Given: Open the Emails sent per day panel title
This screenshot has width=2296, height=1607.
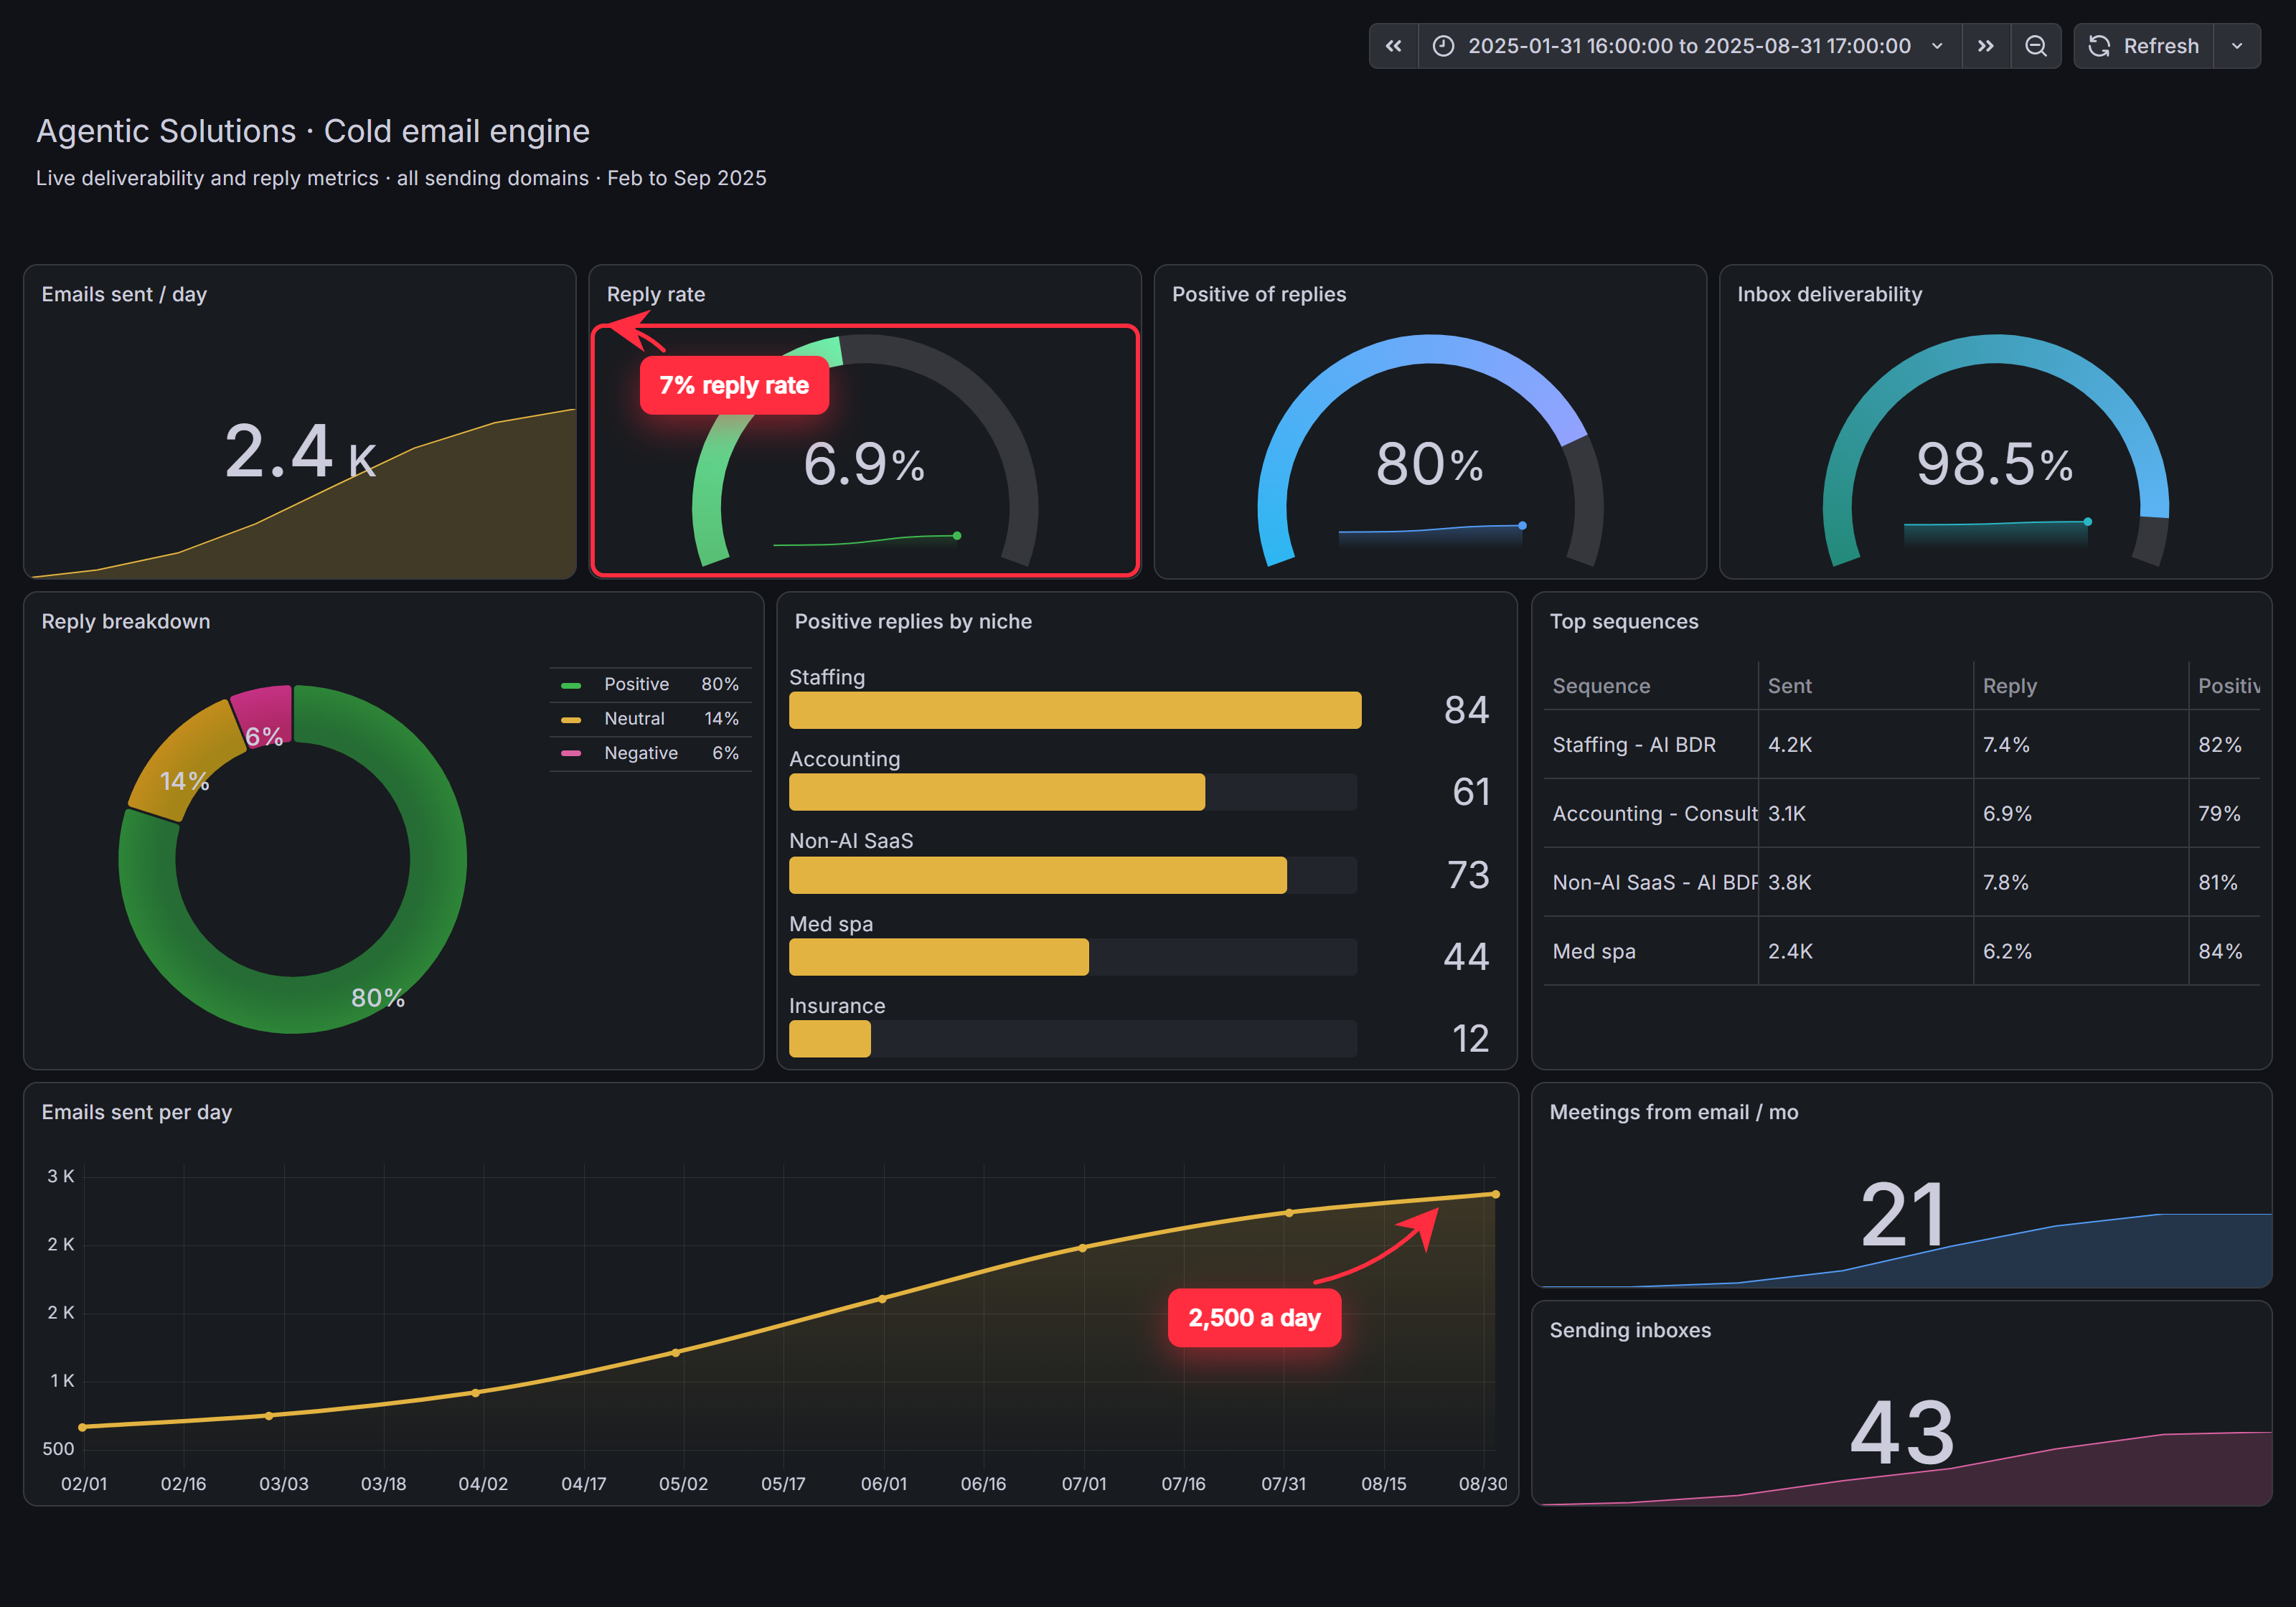Looking at the screenshot, I should point(137,1112).
